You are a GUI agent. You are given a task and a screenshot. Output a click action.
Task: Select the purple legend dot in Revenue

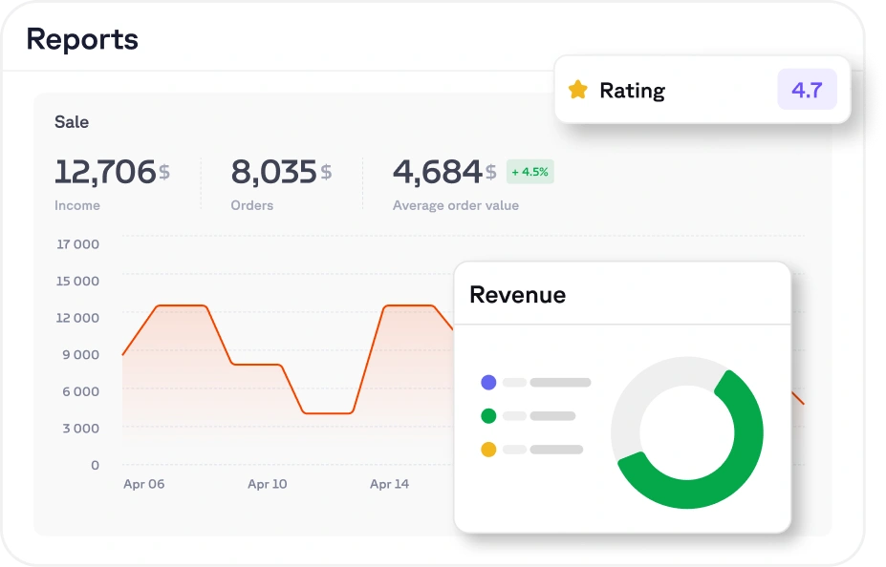point(488,383)
